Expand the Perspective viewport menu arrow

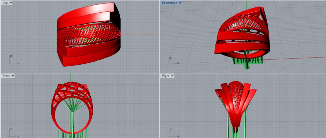pyautogui.click(x=180, y=3)
